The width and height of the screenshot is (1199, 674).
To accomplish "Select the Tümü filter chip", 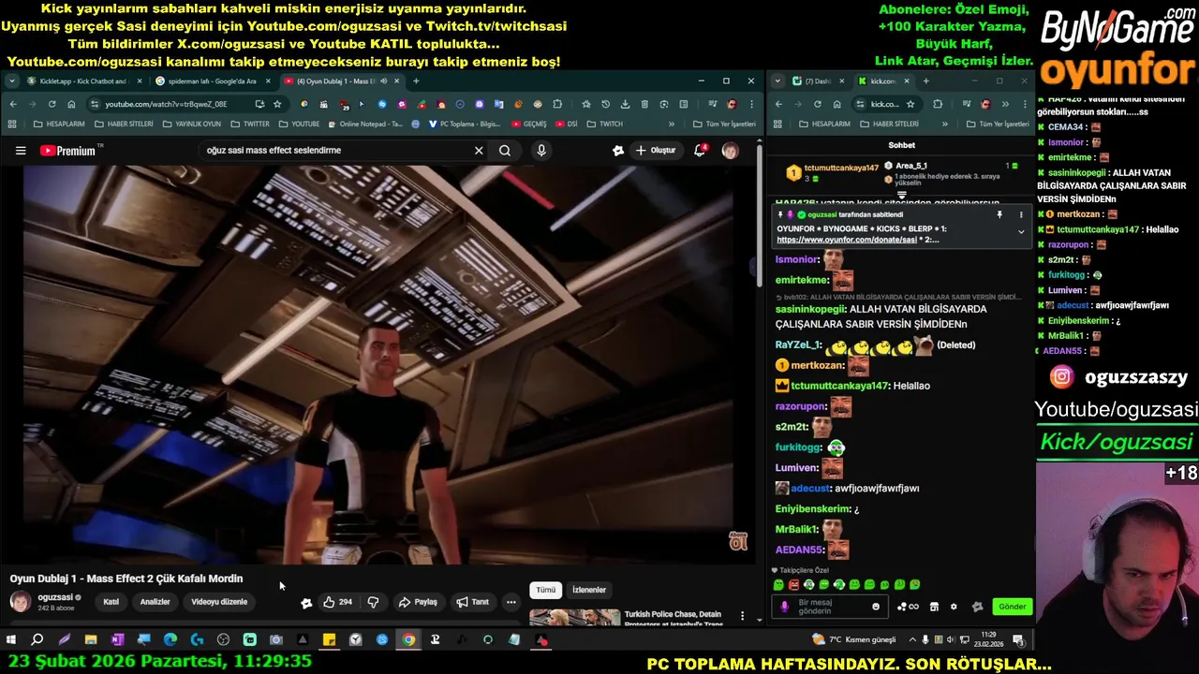I will [x=546, y=590].
